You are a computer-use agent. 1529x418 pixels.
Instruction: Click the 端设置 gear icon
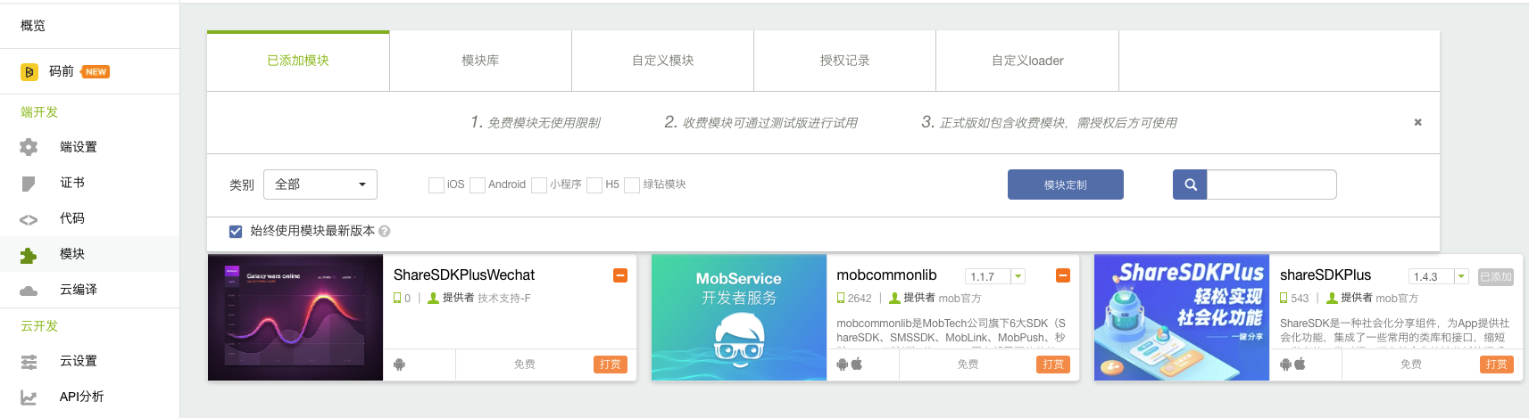pos(29,147)
